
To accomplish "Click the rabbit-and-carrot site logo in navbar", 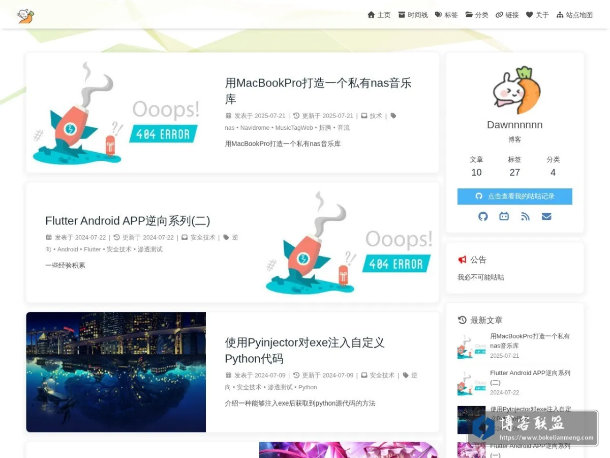I will [x=25, y=16].
